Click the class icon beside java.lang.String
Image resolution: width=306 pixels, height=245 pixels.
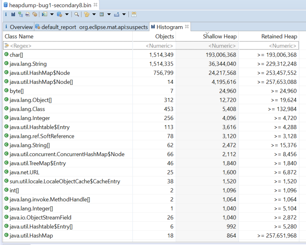tap(6, 64)
